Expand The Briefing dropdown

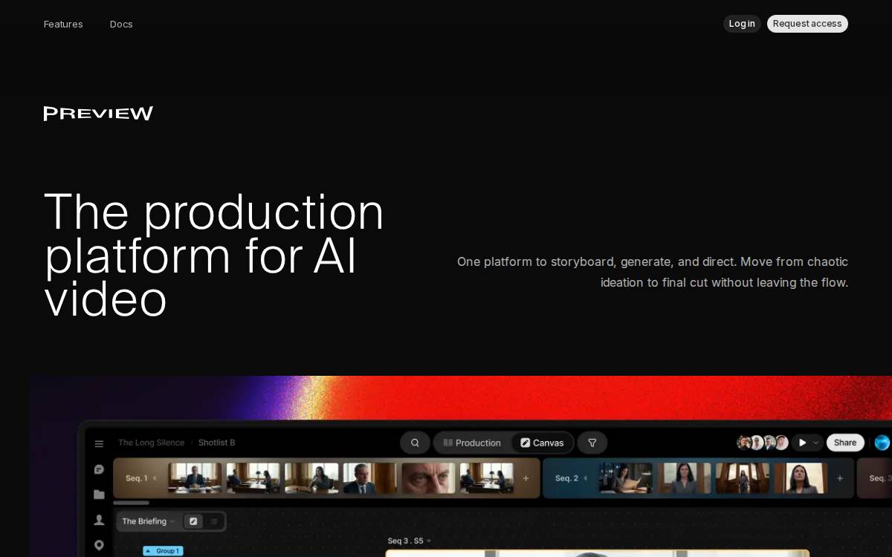click(x=148, y=521)
